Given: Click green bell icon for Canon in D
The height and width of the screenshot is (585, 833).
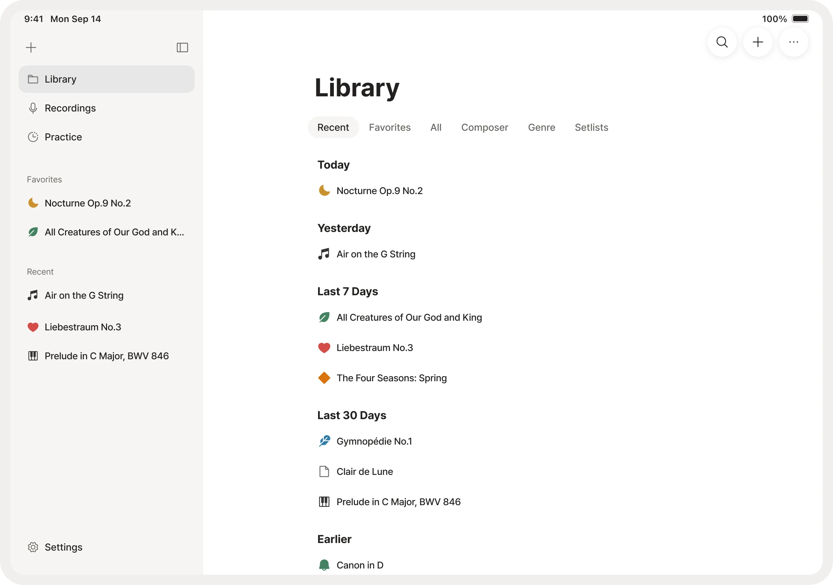Looking at the screenshot, I should click(x=324, y=565).
